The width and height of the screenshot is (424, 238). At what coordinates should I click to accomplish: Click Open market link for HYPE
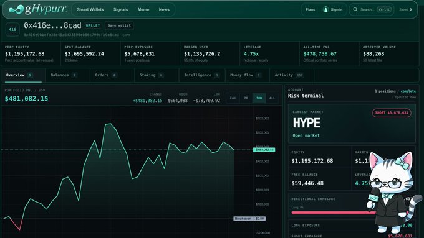306,135
